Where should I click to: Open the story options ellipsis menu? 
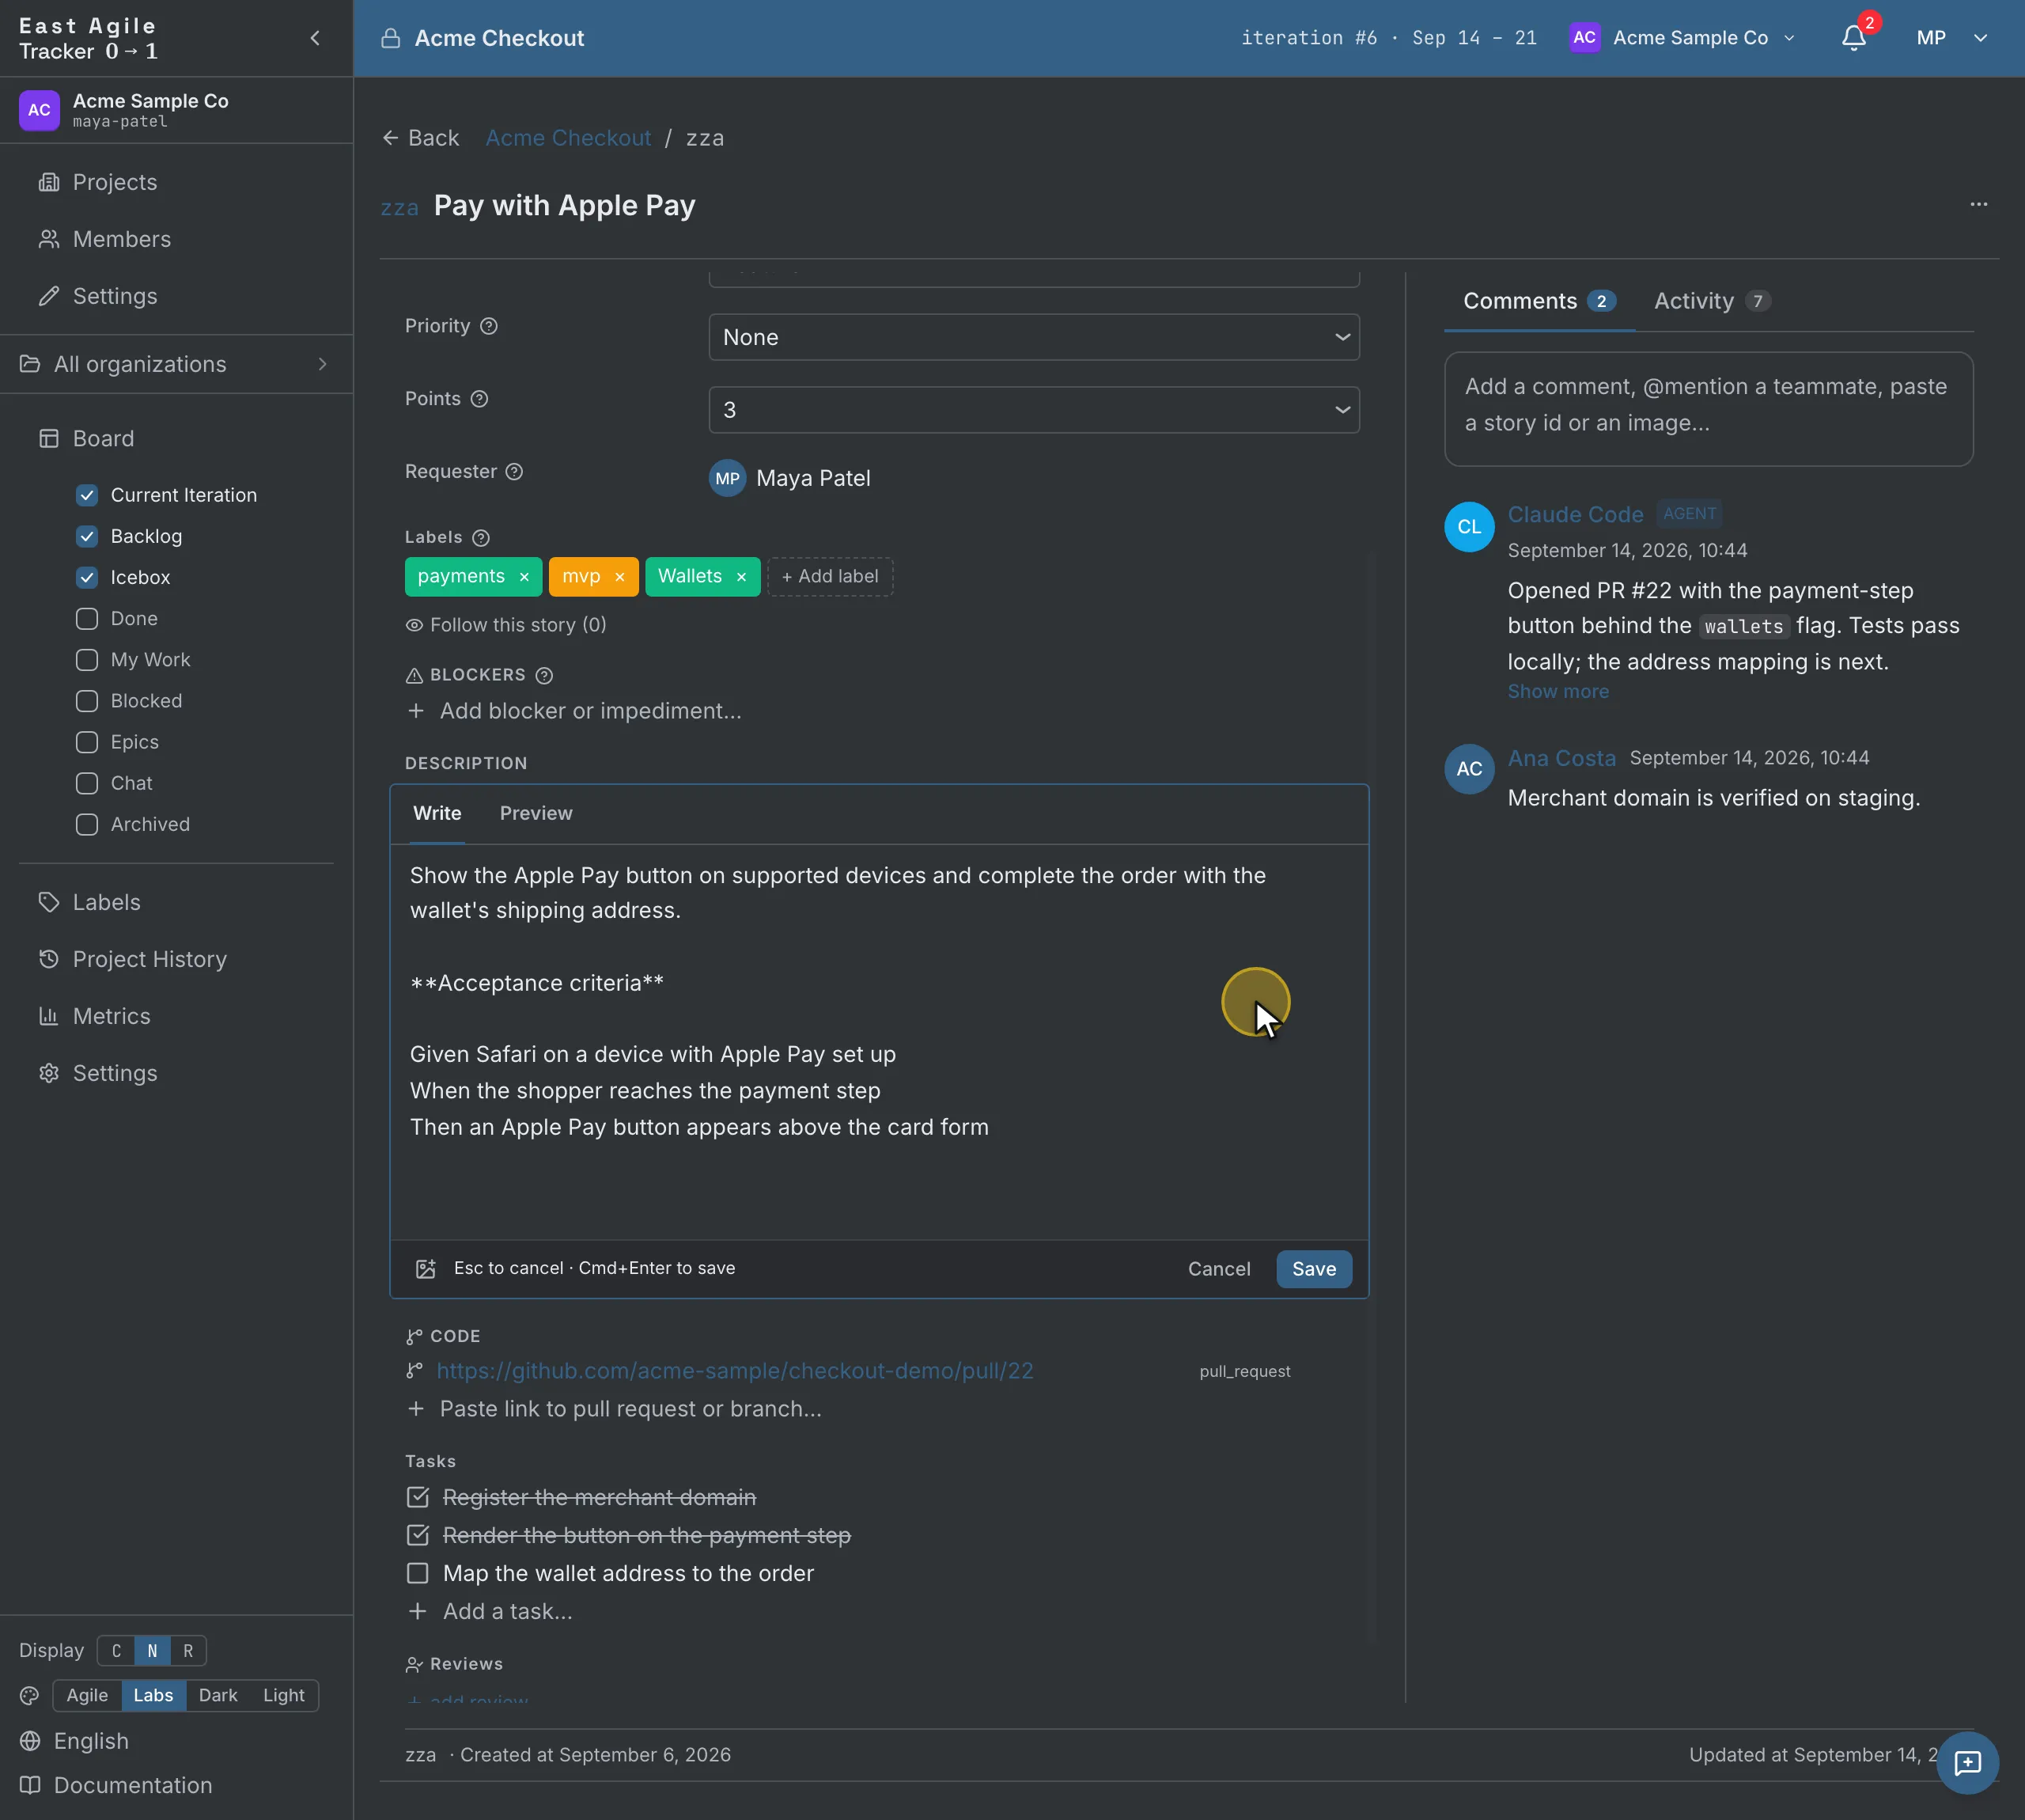click(1978, 204)
